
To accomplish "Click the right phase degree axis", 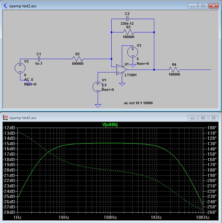I will (212, 170).
